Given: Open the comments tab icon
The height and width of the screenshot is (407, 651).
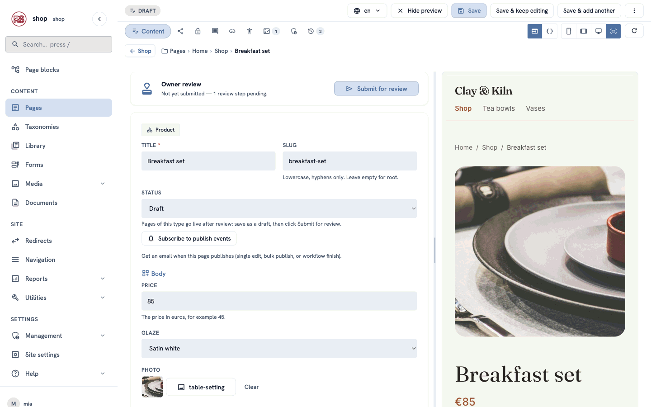Looking at the screenshot, I should coord(215,31).
